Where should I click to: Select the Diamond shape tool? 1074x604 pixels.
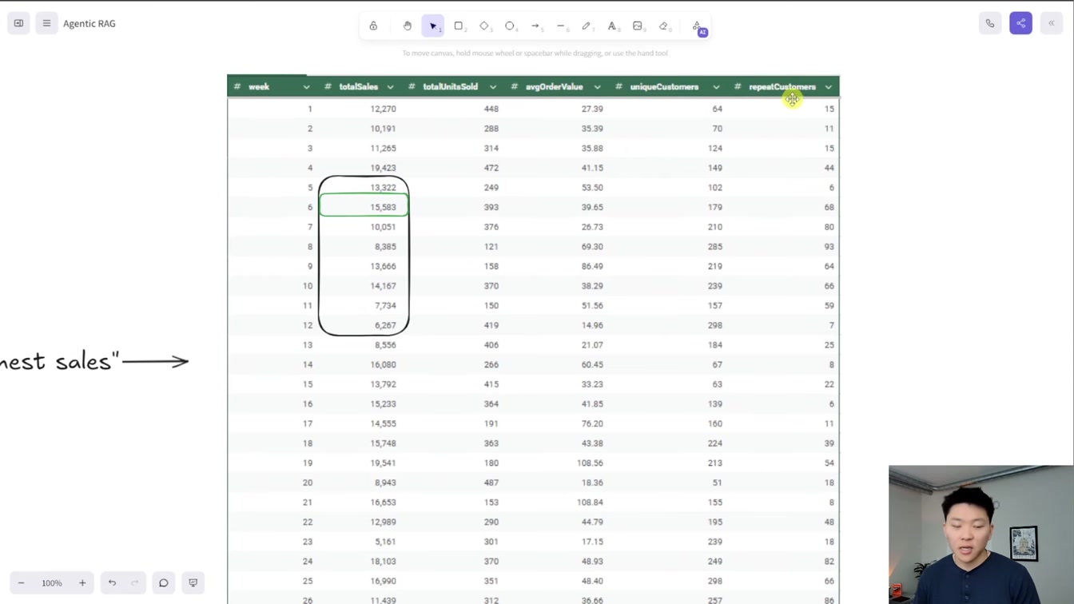click(x=484, y=26)
